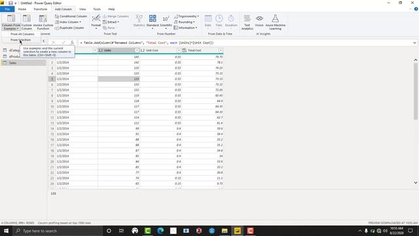Screen dimensions: 419x236
Task: Click the scroll down arrow of the table
Action: pyautogui.click(x=416, y=182)
